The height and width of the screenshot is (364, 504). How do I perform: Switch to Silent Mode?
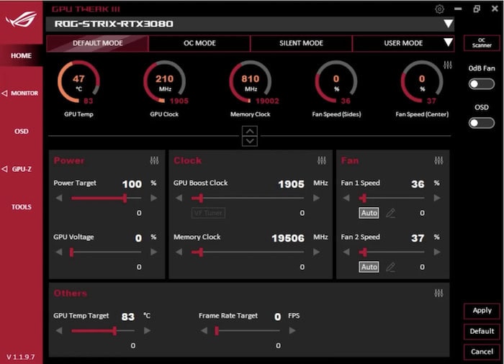[x=301, y=43]
